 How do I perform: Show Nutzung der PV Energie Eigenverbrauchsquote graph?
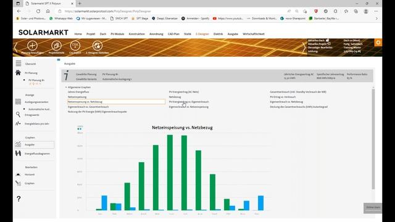click(x=98, y=112)
